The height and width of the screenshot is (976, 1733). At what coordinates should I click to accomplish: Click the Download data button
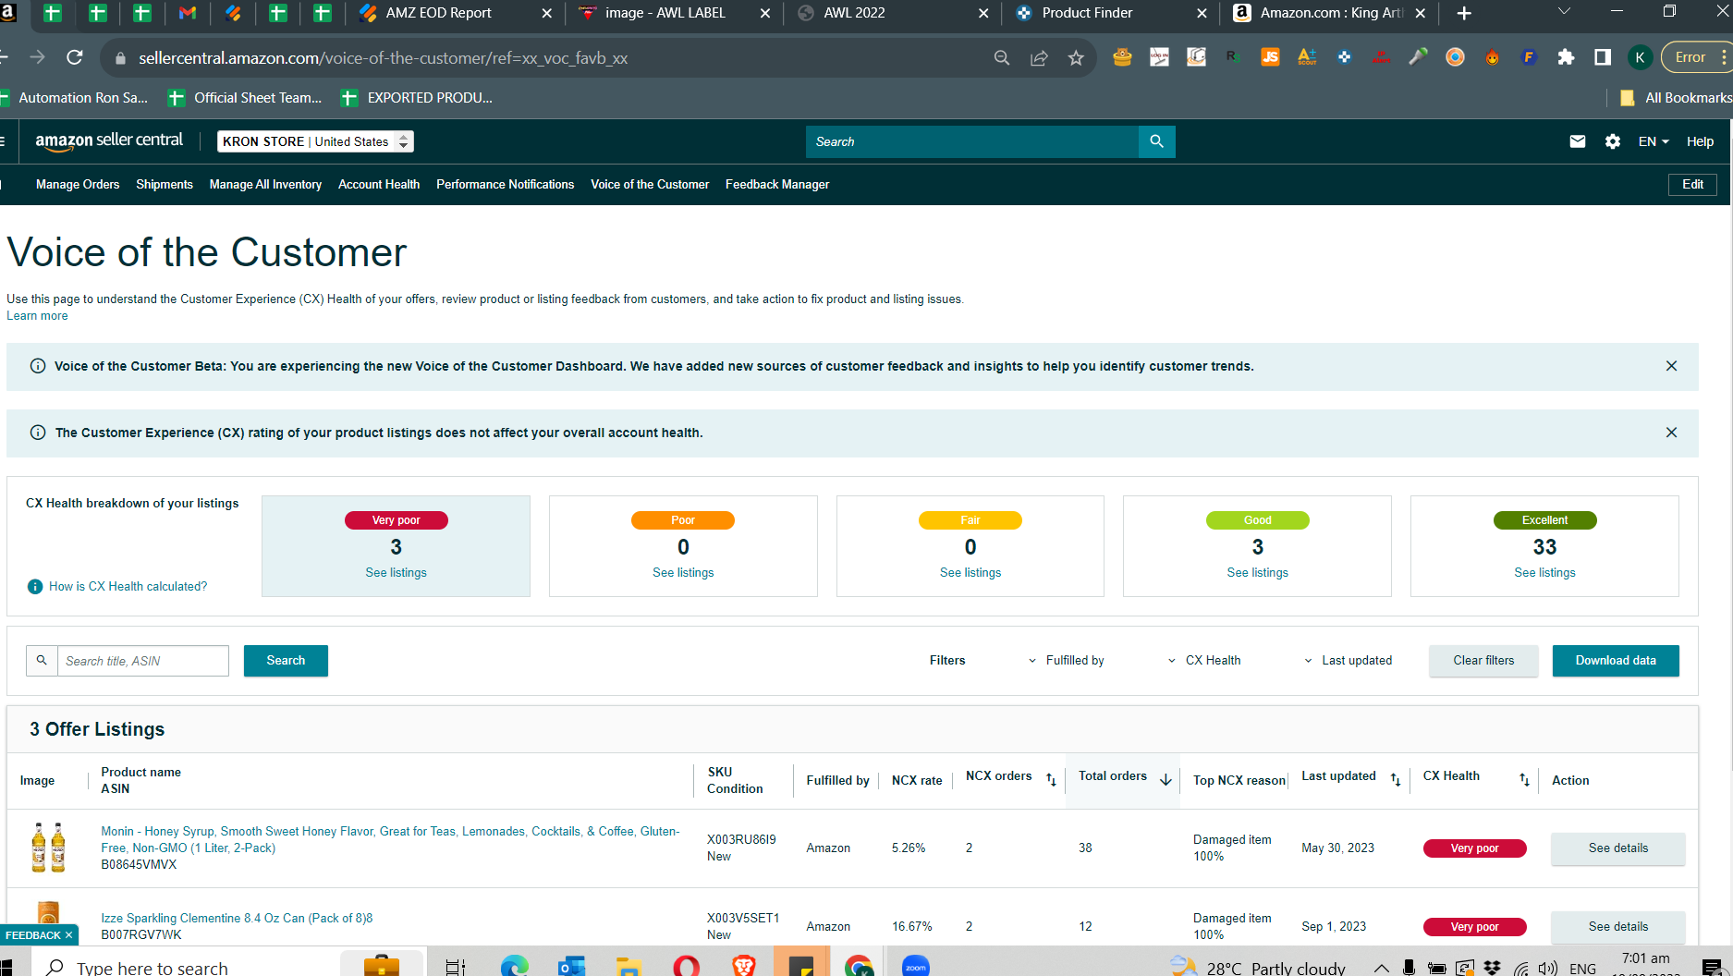point(1616,661)
